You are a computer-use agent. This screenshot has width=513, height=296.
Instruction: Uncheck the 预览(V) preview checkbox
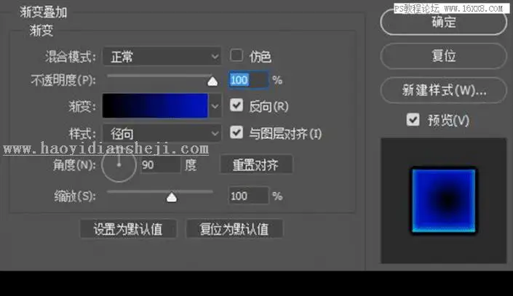click(x=413, y=120)
